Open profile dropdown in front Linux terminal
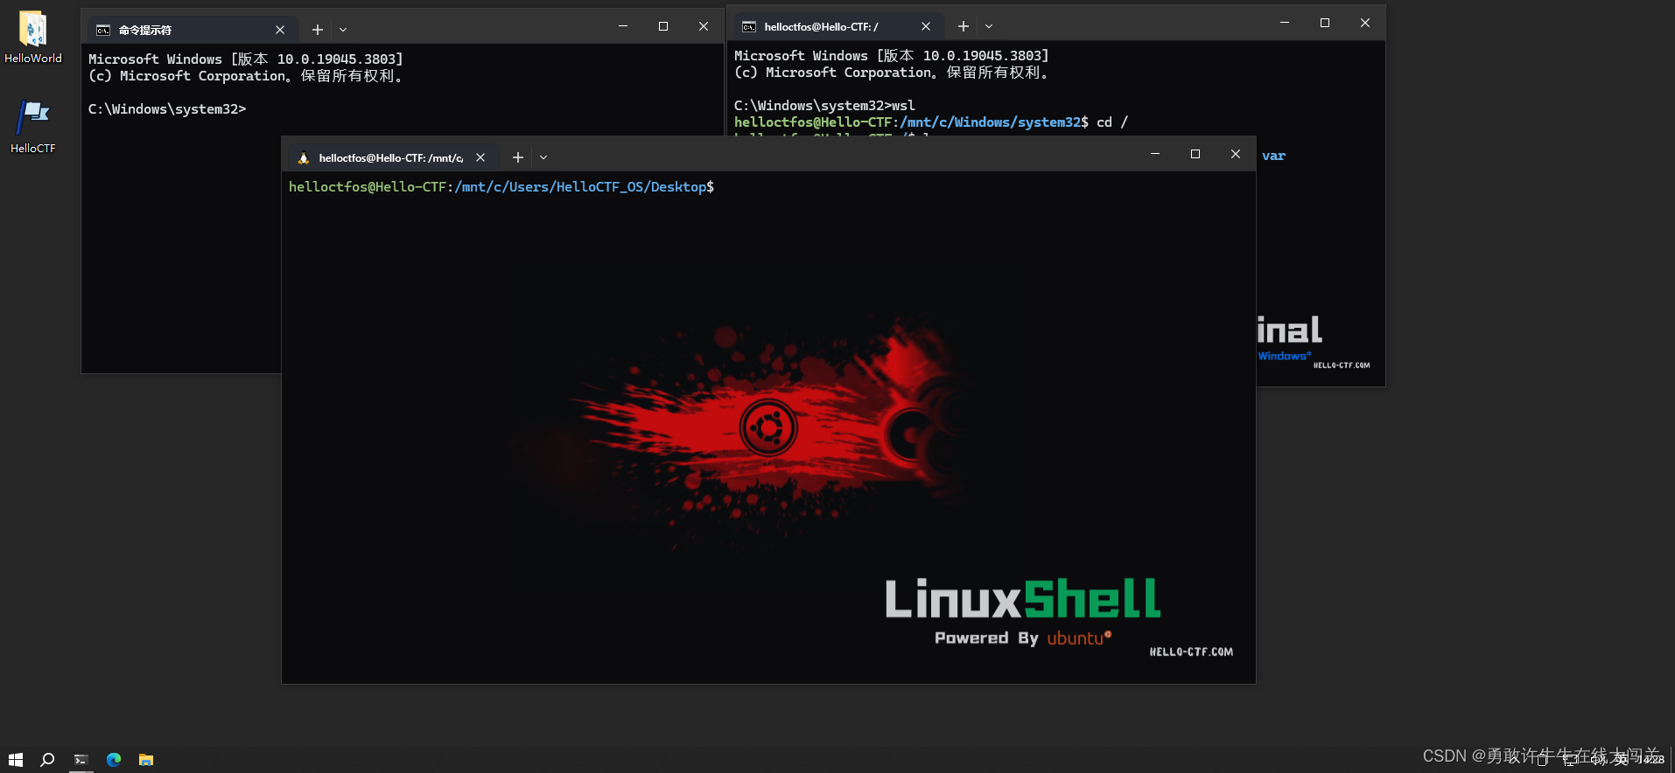This screenshot has width=1675, height=773. coord(543,157)
